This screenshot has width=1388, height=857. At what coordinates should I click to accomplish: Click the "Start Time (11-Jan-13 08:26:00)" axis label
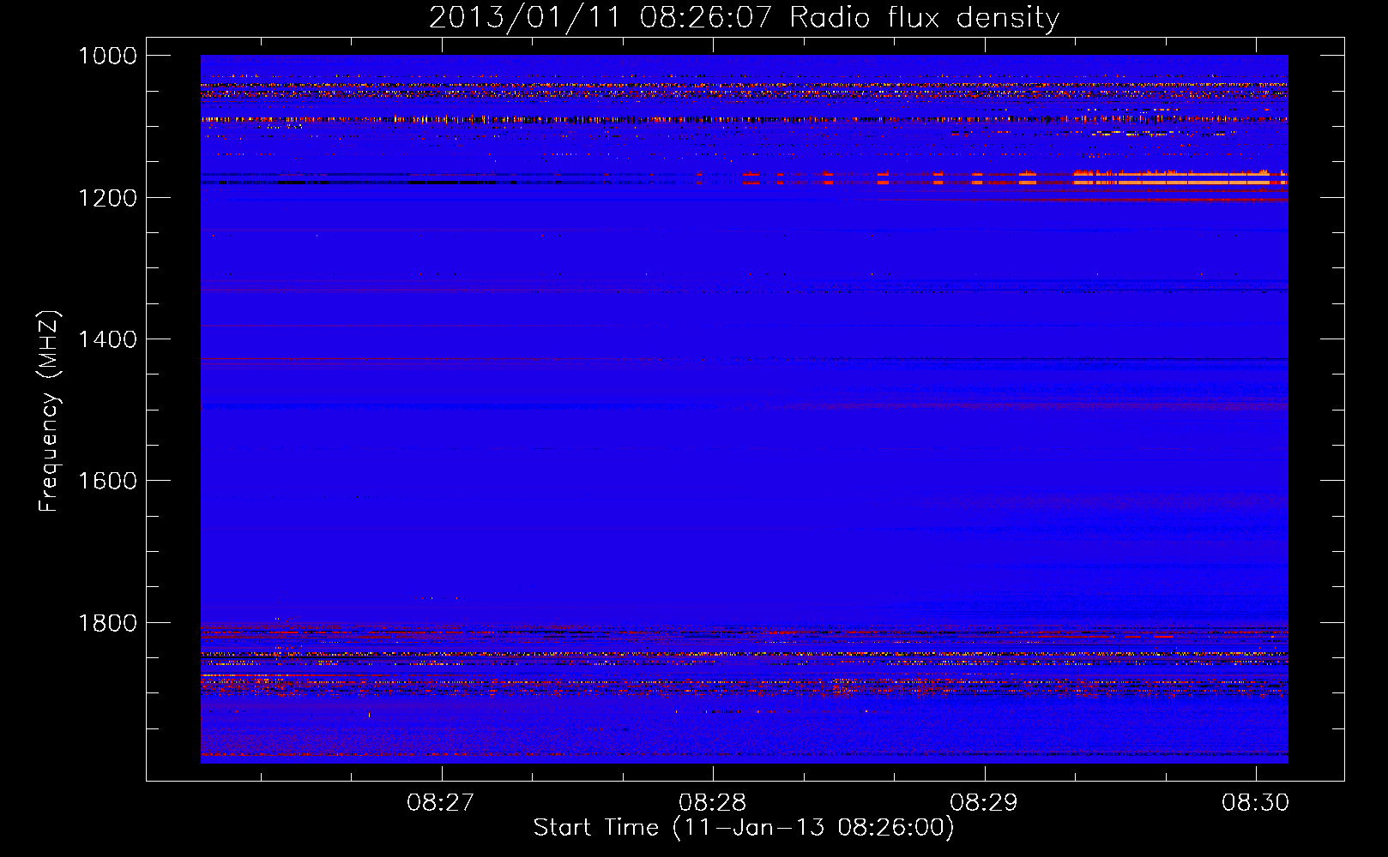744,828
